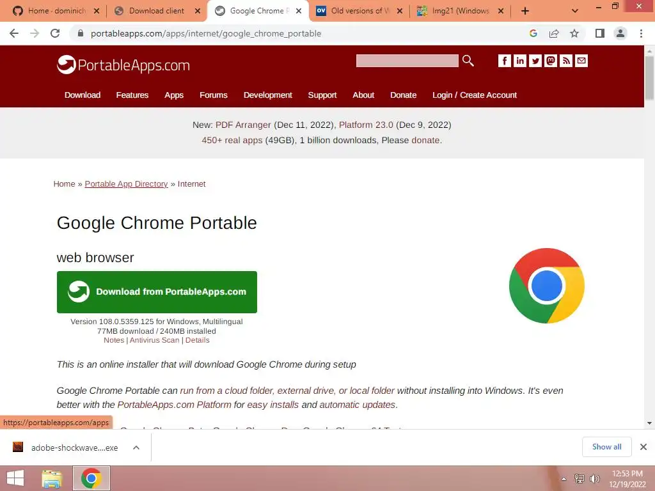Follow the Portable App Directory breadcrumb
655x491 pixels.
pos(126,183)
